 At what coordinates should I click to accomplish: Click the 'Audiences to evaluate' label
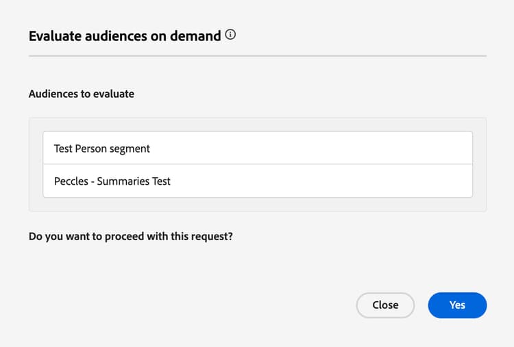82,94
